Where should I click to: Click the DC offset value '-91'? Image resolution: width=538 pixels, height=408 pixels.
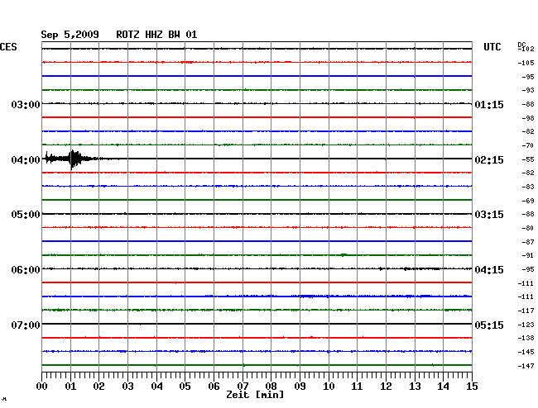(x=528, y=255)
